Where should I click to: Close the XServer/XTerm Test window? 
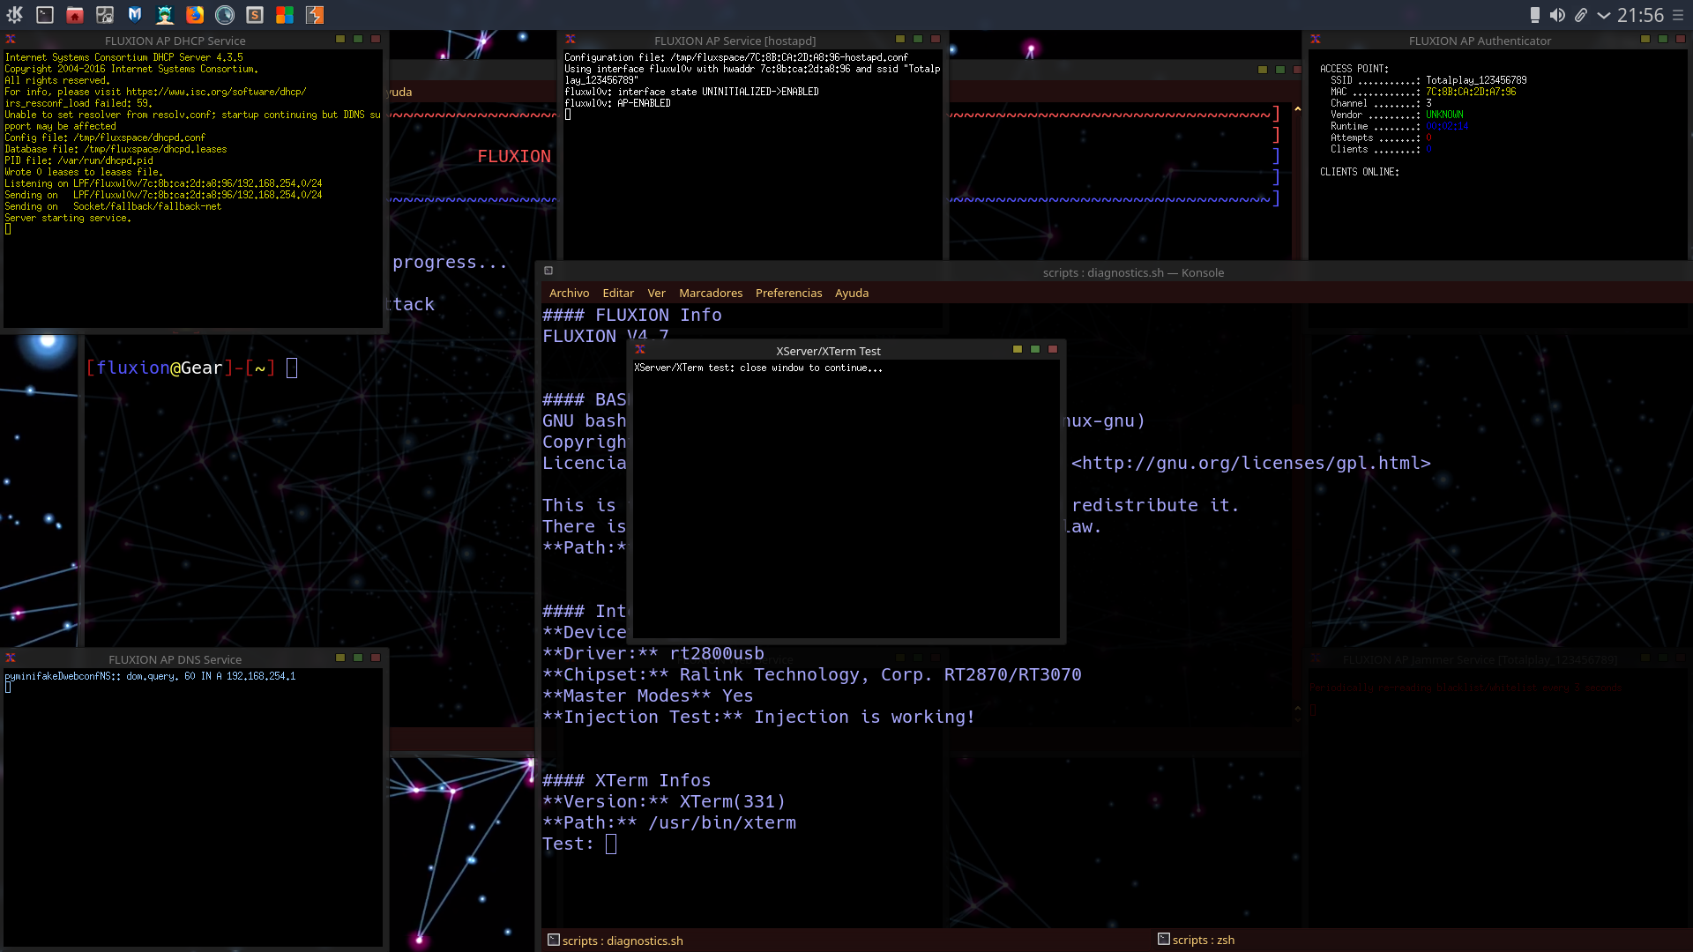(x=1053, y=350)
